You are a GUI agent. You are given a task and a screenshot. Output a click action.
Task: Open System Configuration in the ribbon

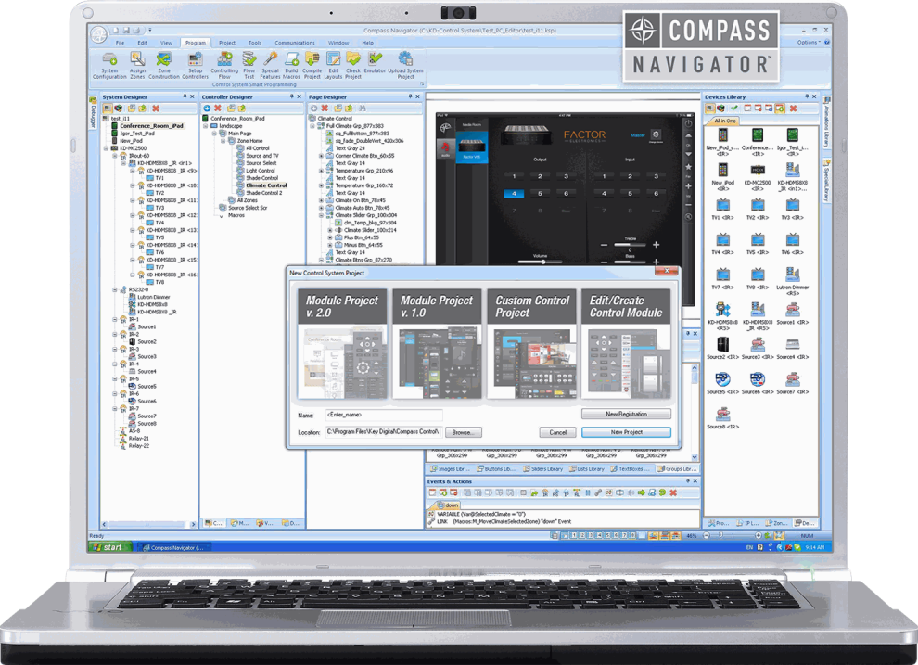[x=109, y=61]
